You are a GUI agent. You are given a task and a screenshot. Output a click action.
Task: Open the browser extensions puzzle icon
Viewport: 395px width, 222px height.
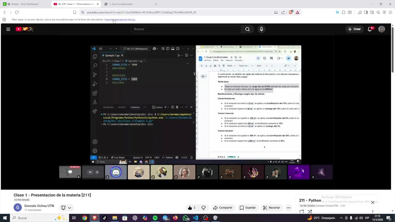[343, 12]
